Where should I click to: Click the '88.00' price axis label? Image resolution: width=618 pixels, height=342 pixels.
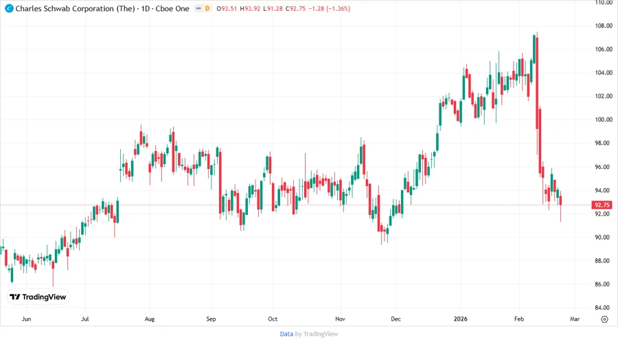click(604, 261)
